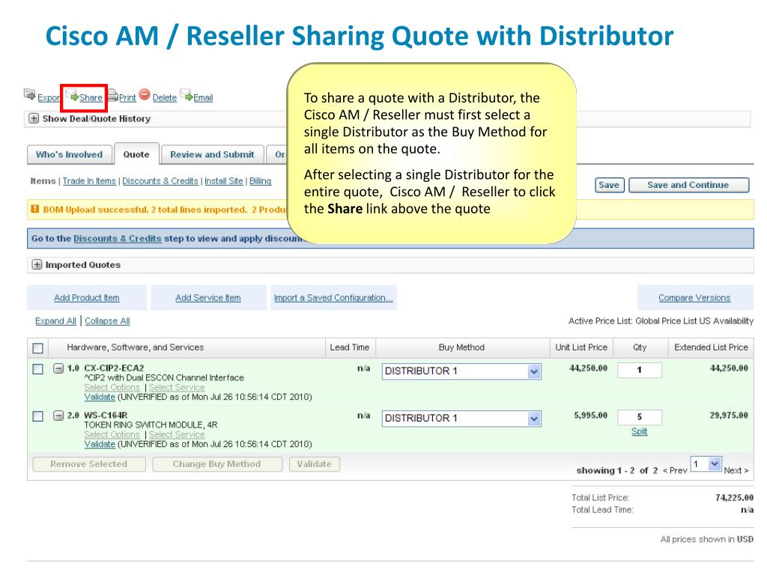
Task: Click the Save button
Action: (609, 185)
